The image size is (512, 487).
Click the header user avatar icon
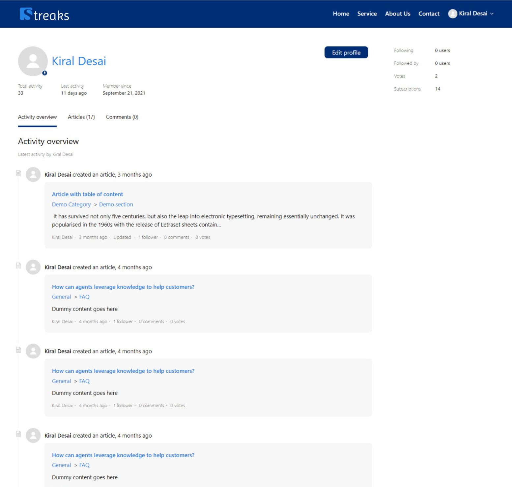tap(452, 14)
